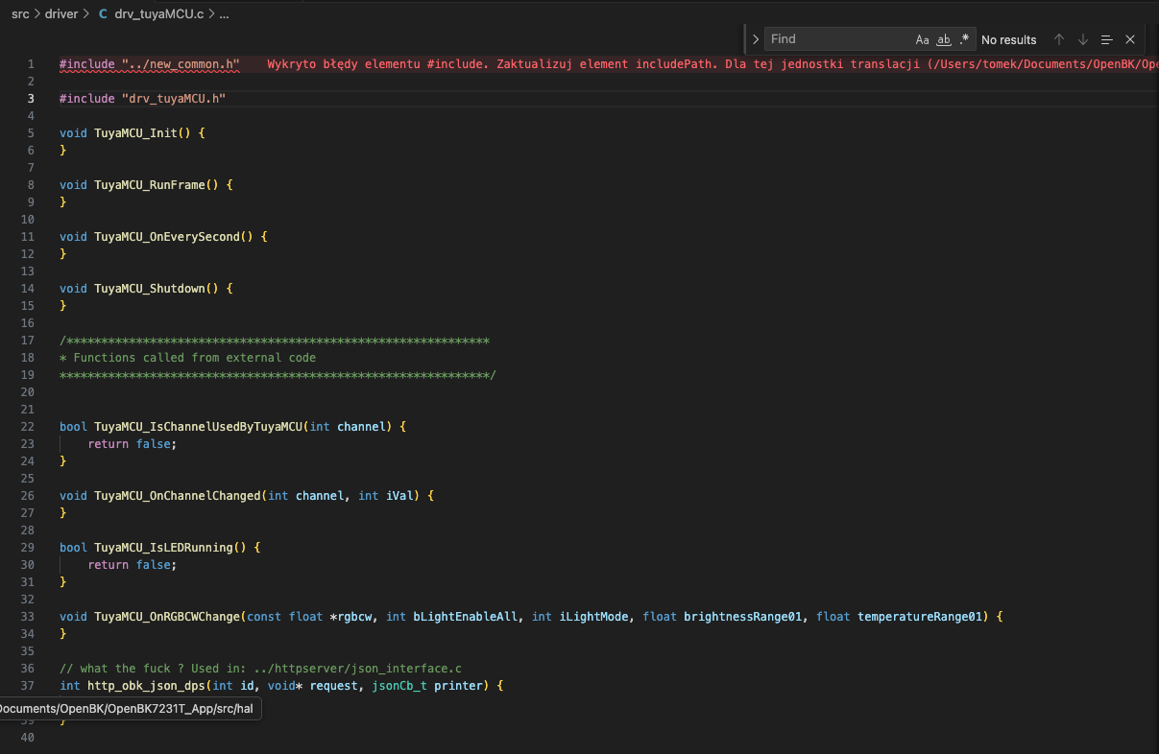This screenshot has height=754, width=1159.
Task: Open the driver breadcrumb folder
Action: point(61,14)
